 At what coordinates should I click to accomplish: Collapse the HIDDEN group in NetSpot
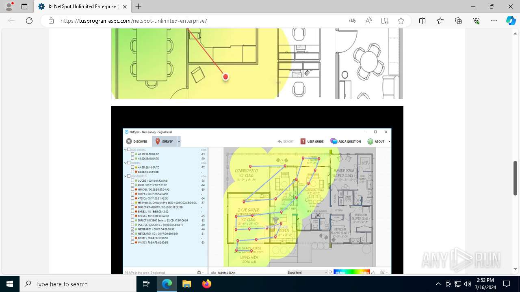pos(125,163)
